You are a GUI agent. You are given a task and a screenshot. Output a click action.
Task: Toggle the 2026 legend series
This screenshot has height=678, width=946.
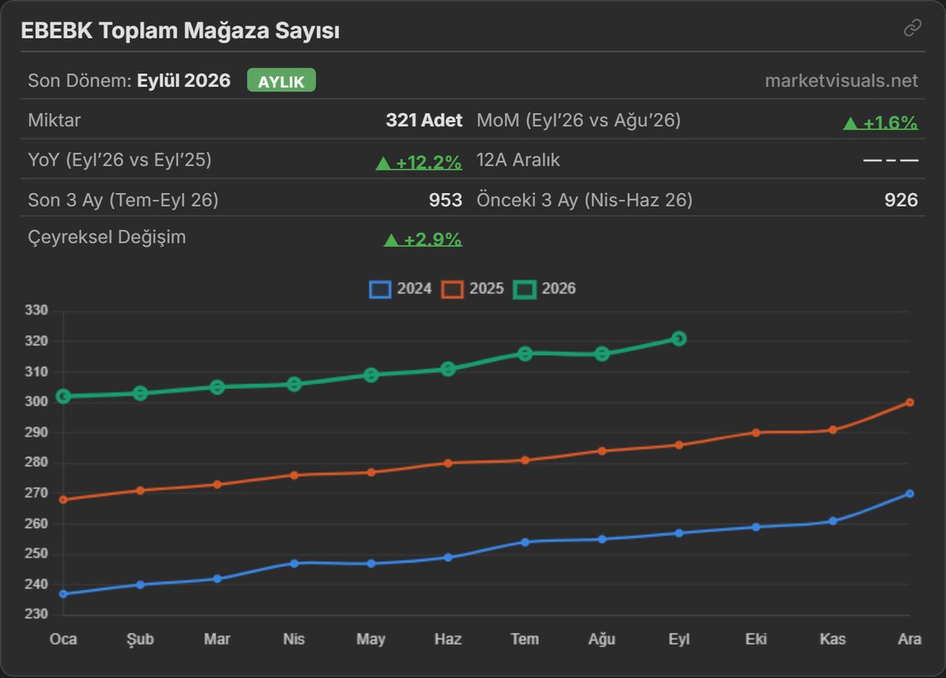[x=545, y=289]
